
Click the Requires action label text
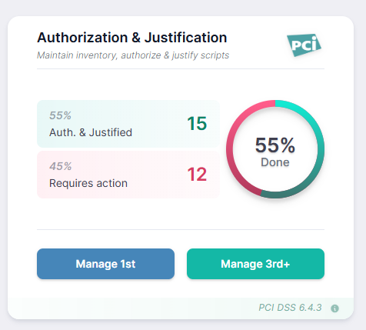coord(88,183)
